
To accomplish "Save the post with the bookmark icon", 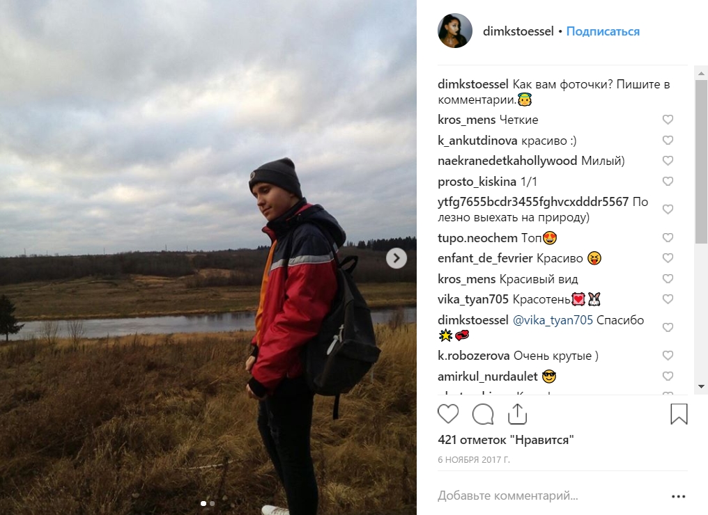I will pyautogui.click(x=679, y=414).
